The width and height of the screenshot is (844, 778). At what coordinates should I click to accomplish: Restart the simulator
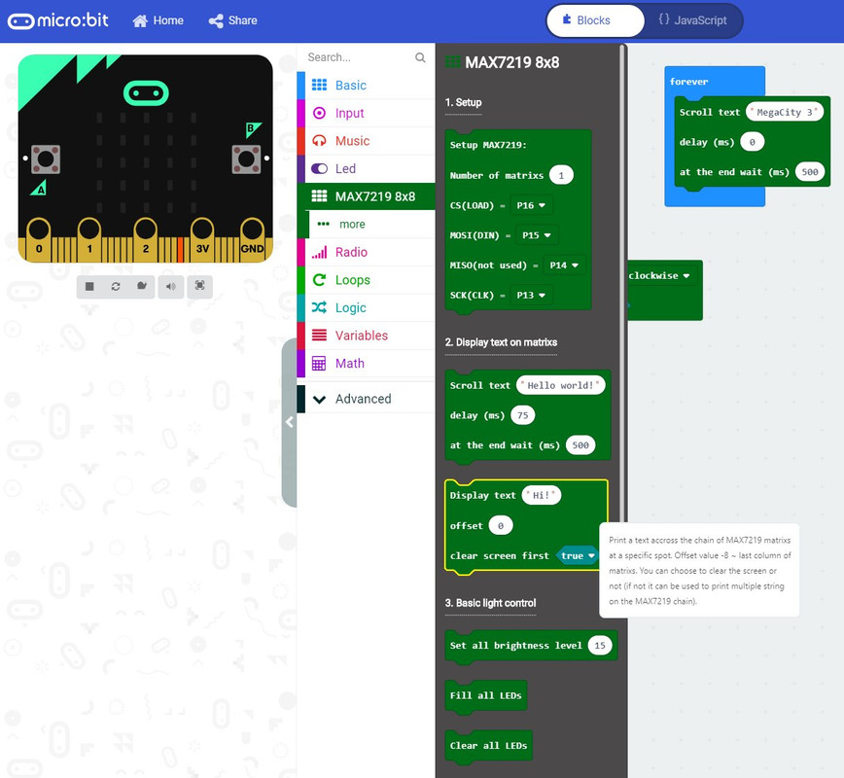(116, 287)
